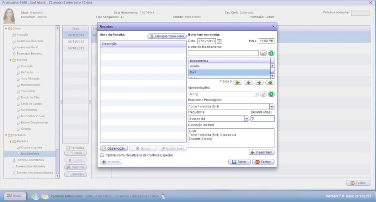Open Anamnese Geral in the tree
Viewport: 376px width, 202px height.
click(28, 48)
